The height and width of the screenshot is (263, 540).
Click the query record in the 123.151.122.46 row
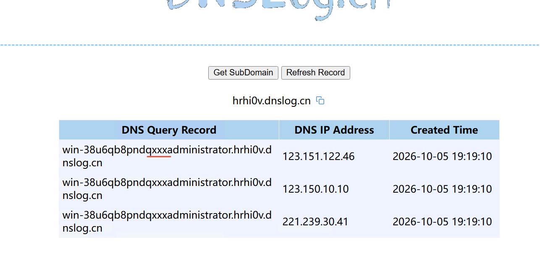pos(167,156)
